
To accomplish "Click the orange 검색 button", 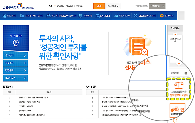I will click(99, 6).
